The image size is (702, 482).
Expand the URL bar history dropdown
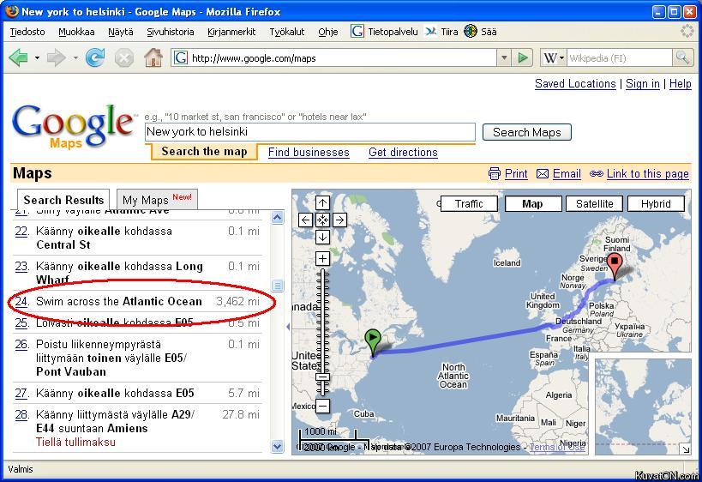(504, 57)
